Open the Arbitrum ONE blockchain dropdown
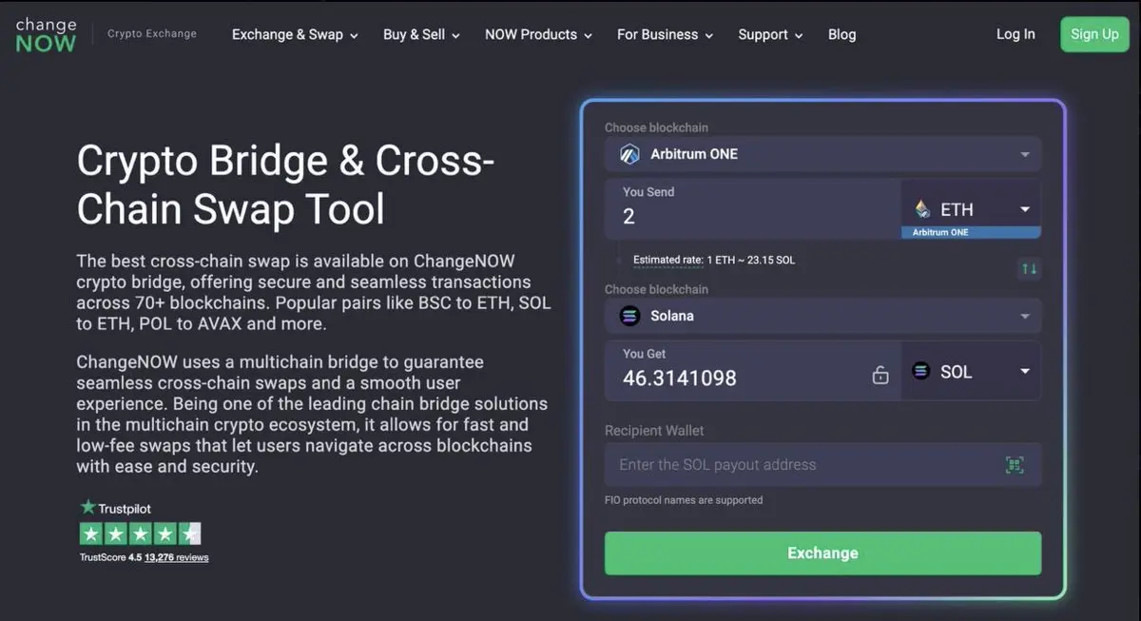The height and width of the screenshot is (621, 1141). pos(822,154)
